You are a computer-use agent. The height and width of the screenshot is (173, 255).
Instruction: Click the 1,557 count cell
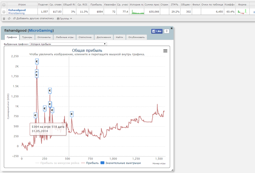tap(43, 12)
